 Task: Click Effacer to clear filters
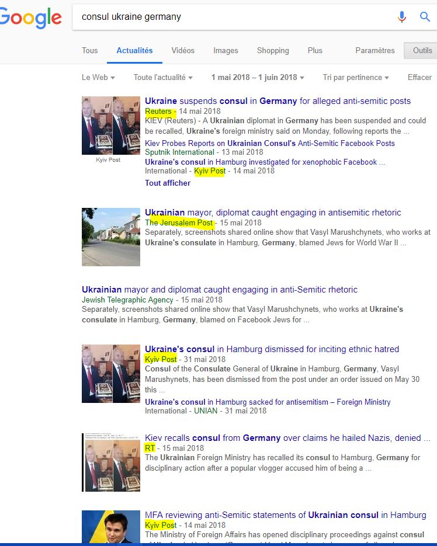click(x=419, y=77)
